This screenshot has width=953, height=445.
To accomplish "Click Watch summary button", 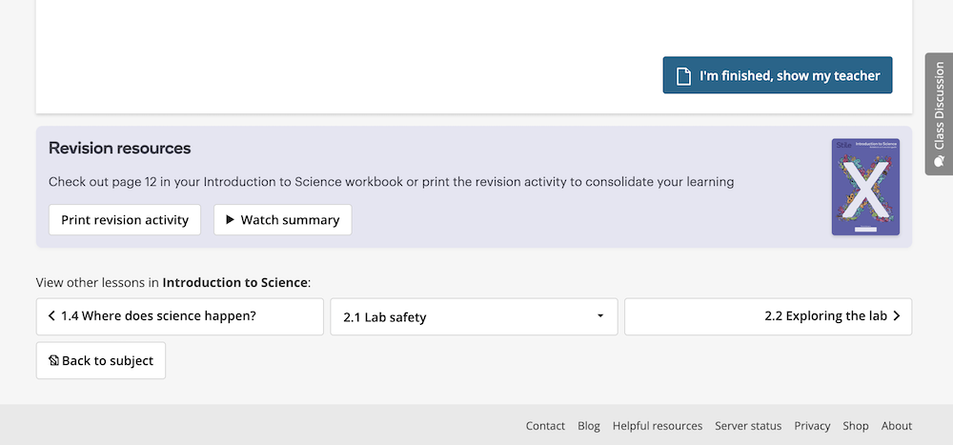I will point(283,219).
